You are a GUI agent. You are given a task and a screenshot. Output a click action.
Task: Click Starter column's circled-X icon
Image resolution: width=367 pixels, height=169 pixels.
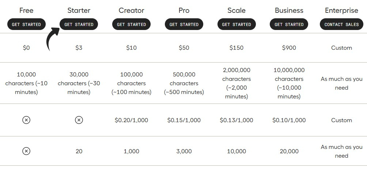click(79, 120)
